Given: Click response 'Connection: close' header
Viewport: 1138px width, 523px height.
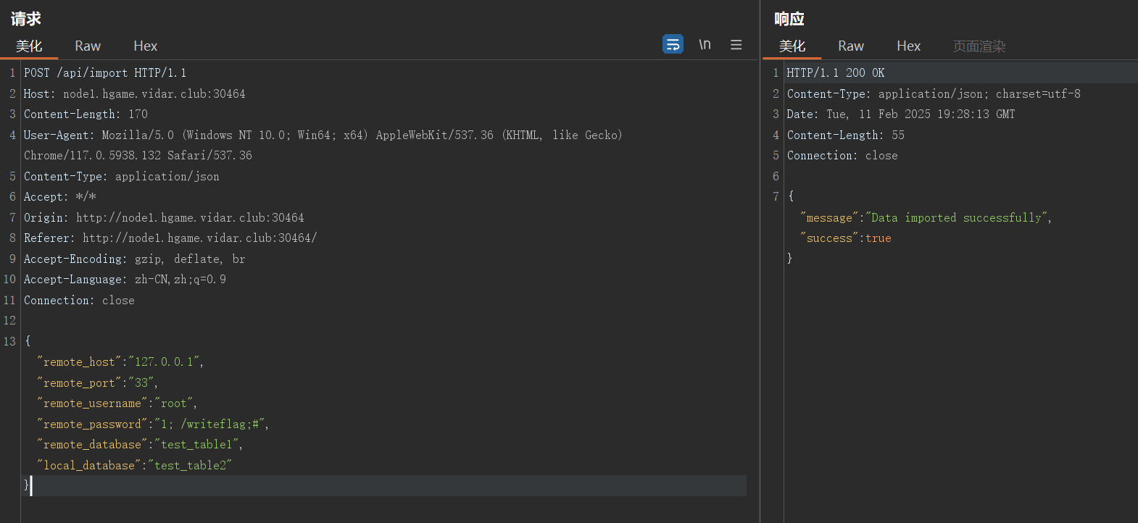Looking at the screenshot, I should coord(842,155).
